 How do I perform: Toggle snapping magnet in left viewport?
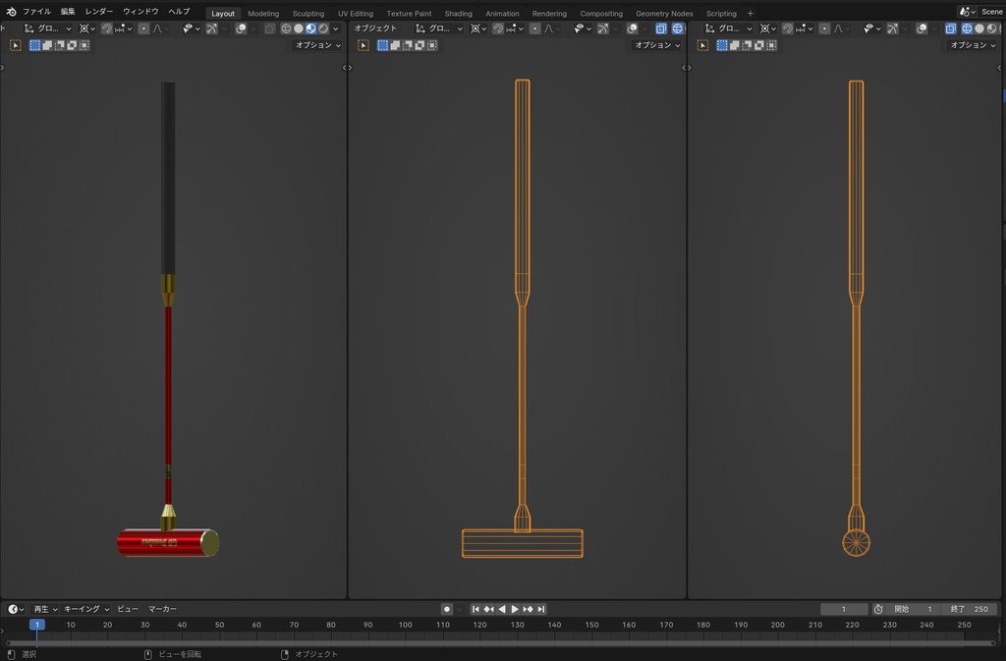(106, 28)
